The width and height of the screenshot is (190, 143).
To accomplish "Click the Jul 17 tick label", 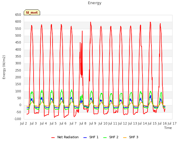I will [172, 123].
